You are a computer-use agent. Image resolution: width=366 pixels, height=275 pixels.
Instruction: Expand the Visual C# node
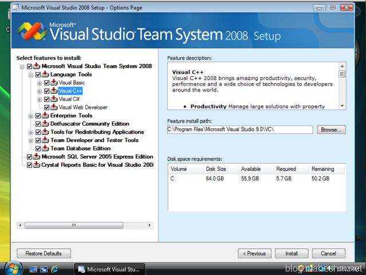pyautogui.click(x=40, y=100)
